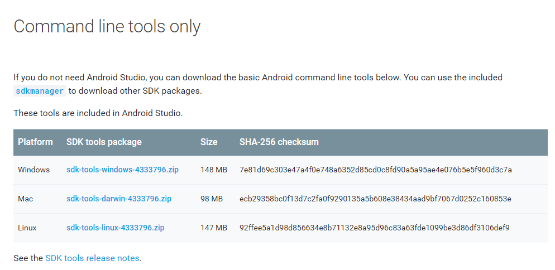Image resolution: width=555 pixels, height=270 pixels.
Task: Select the Mac platform cell
Action: [26, 199]
